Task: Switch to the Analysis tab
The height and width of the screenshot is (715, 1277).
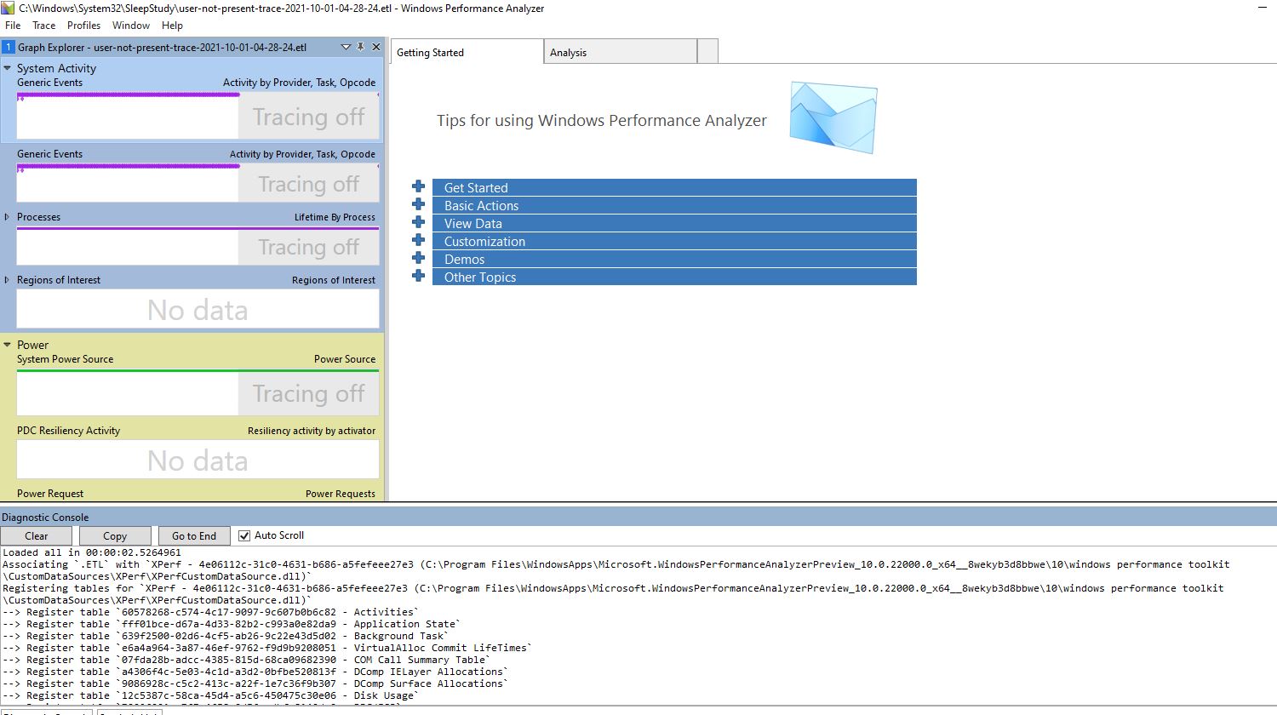Action: coord(620,52)
